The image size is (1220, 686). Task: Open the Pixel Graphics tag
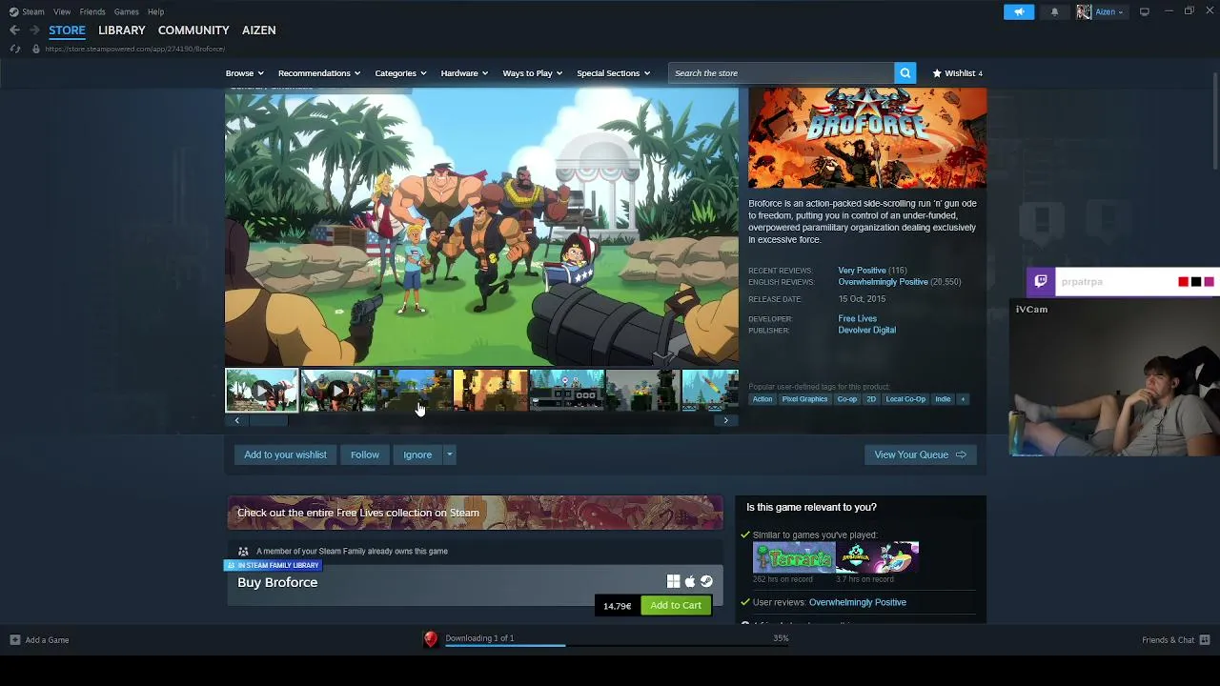pos(805,399)
